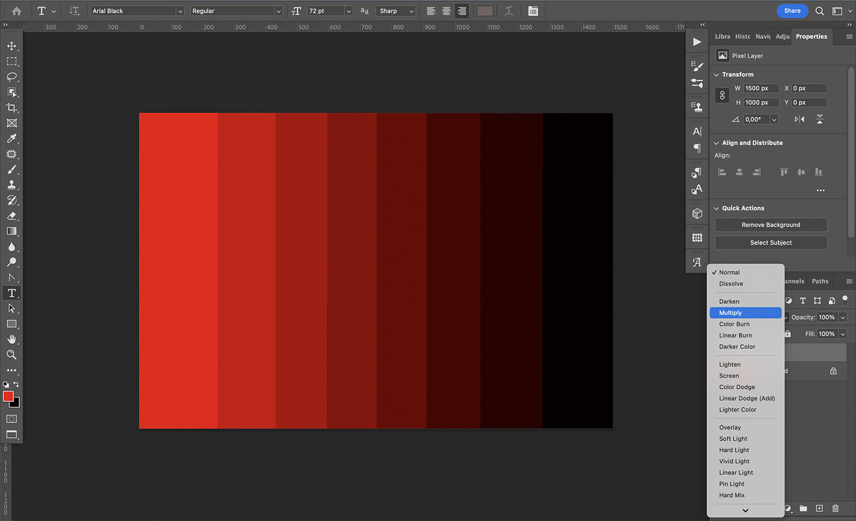Click the Remove Background button
Screen dimensions: 856x521
point(770,225)
